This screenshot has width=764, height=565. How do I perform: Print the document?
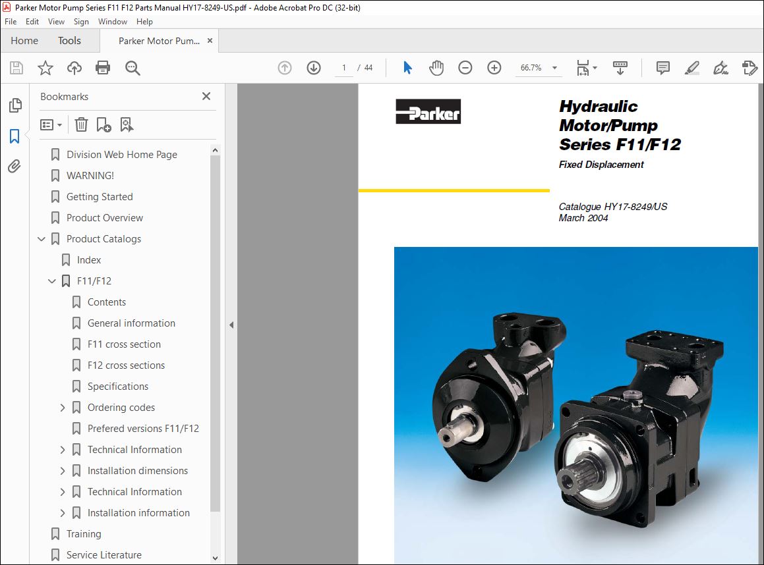coord(103,68)
